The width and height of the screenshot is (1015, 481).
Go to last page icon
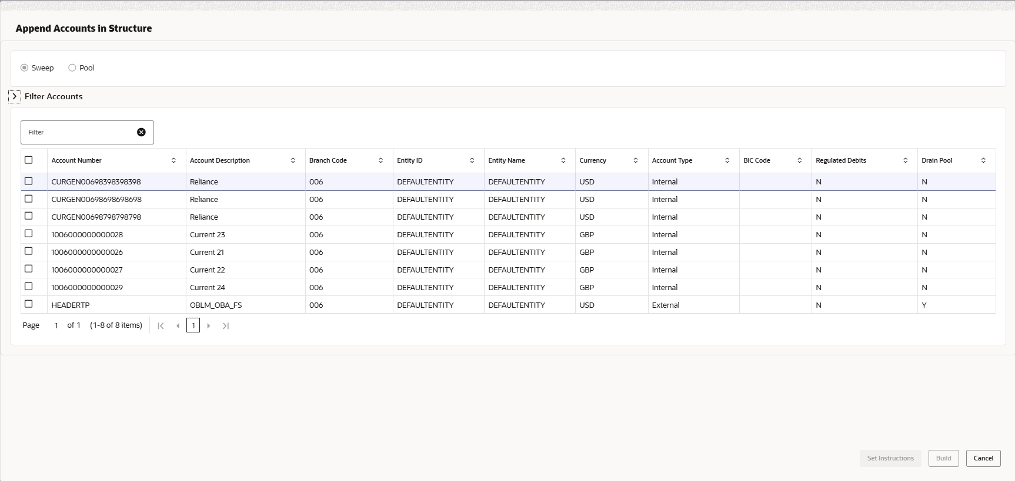tap(225, 325)
